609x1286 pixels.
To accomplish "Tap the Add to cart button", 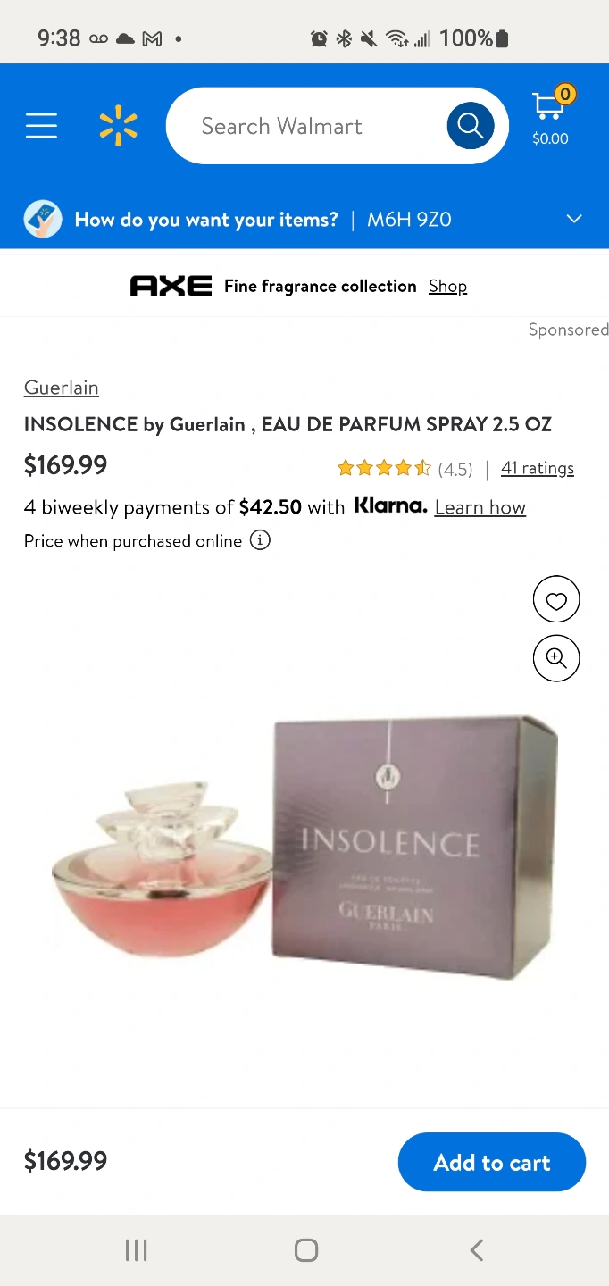I will tap(492, 1162).
